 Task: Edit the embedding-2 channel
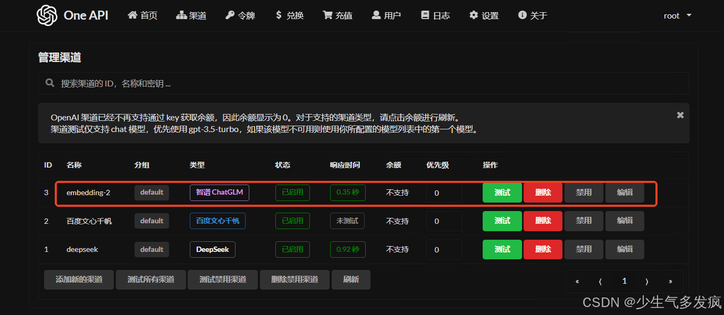[625, 192]
